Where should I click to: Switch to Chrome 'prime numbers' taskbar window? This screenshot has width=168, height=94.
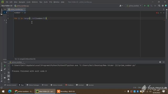pos(24,91)
